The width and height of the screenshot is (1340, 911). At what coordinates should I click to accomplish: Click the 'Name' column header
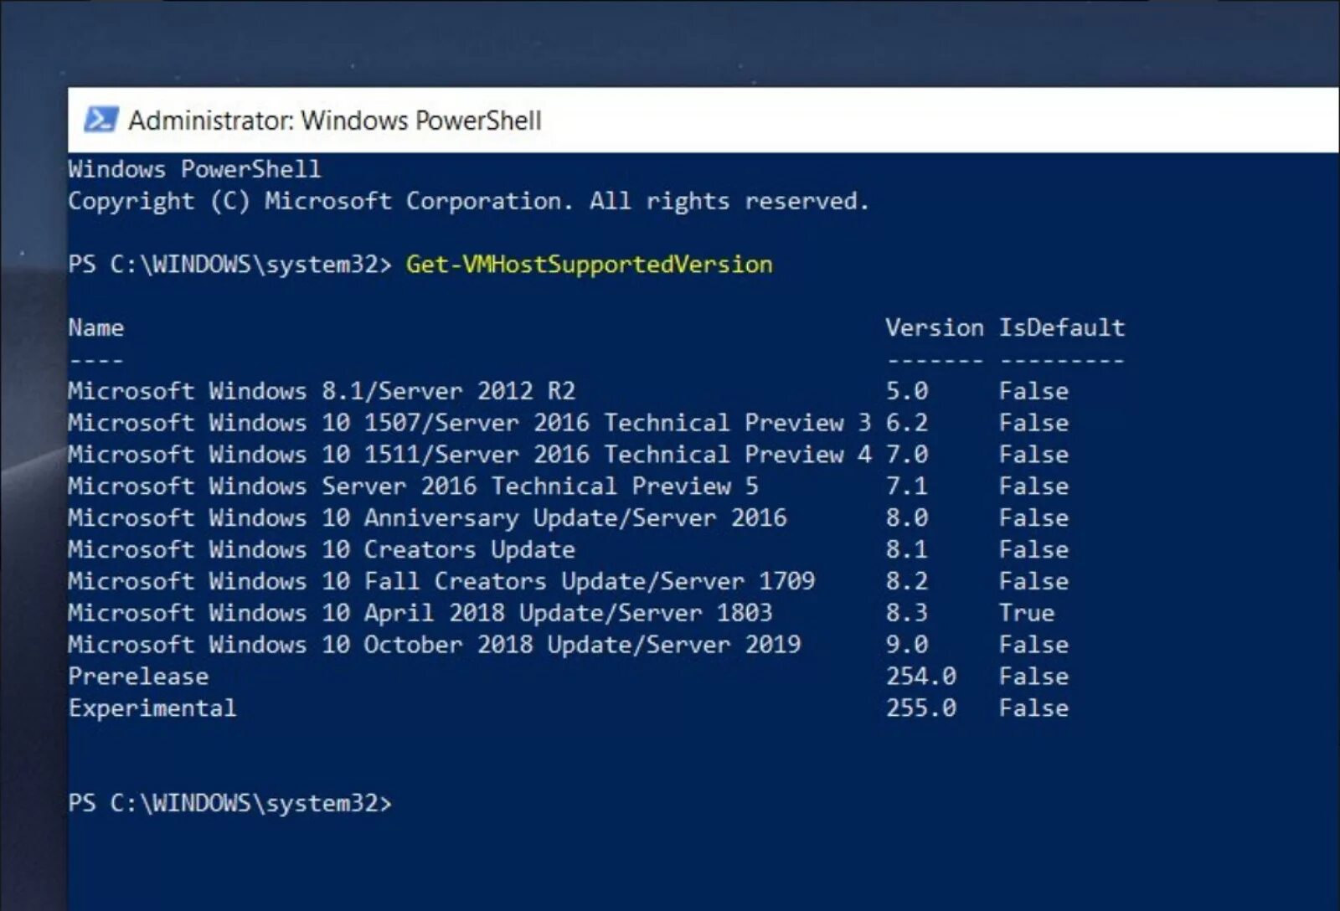(96, 327)
